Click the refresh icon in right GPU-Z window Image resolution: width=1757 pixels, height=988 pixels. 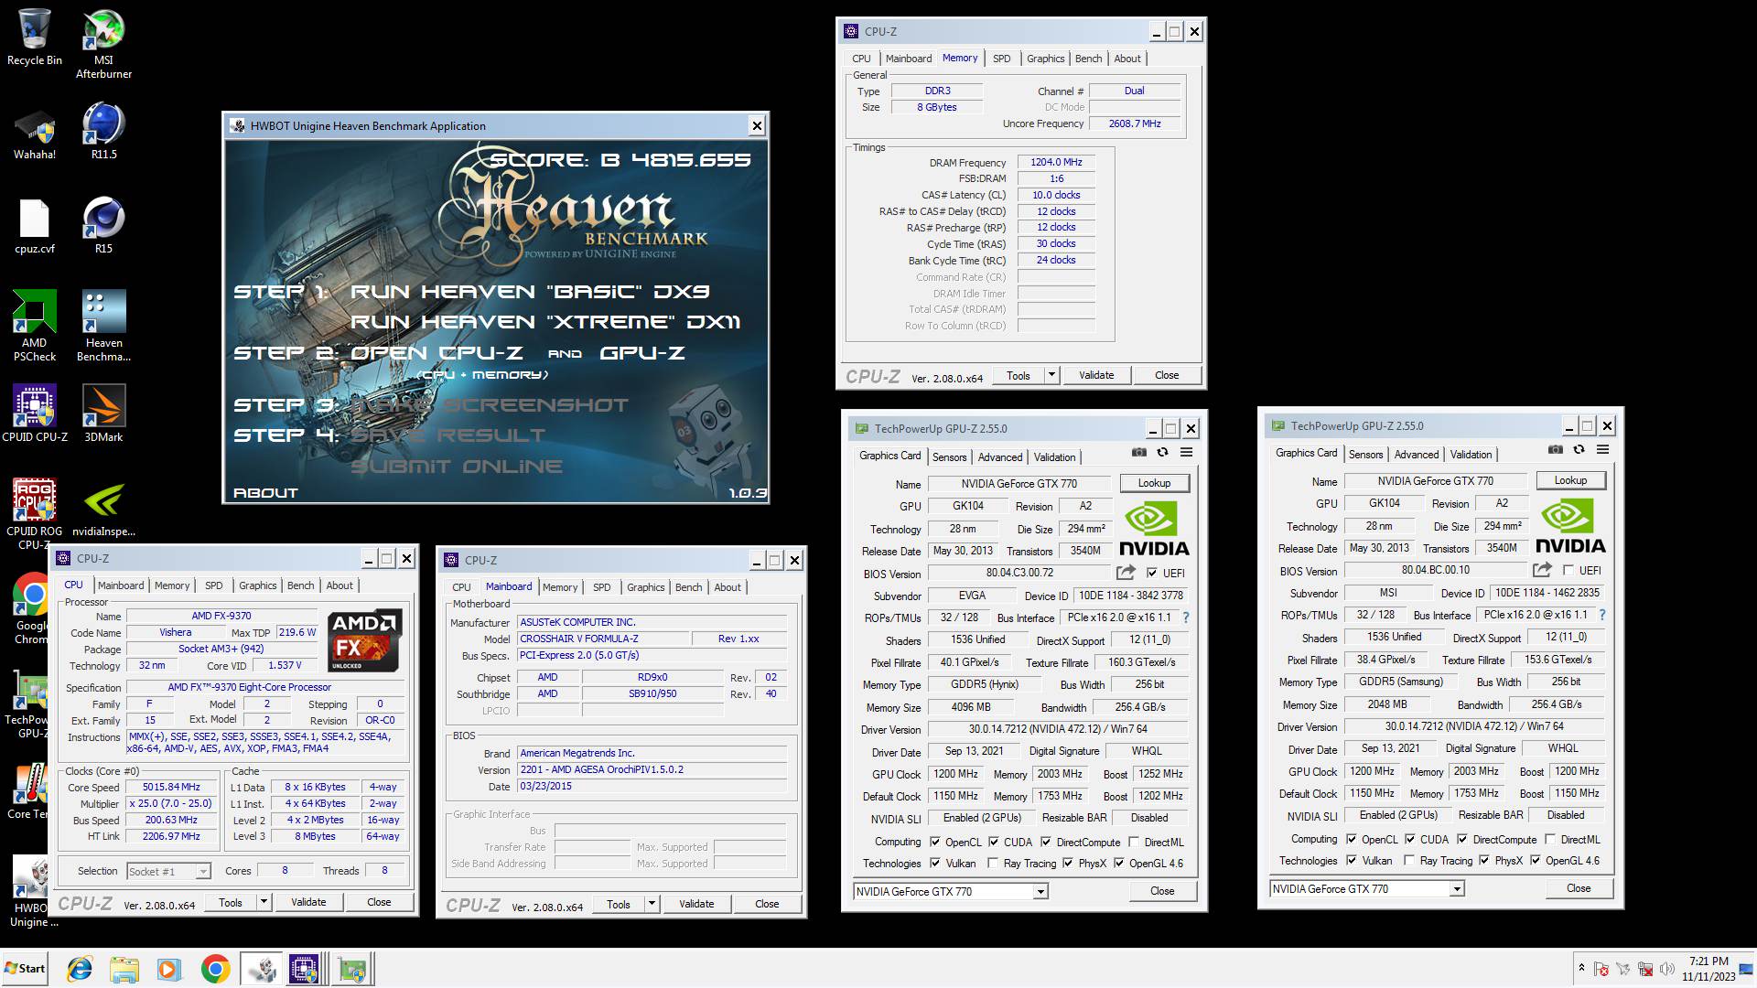1579,449
